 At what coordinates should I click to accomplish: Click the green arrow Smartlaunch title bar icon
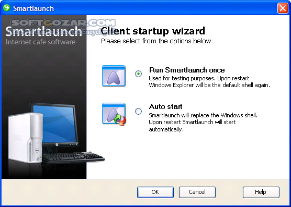(x=7, y=8)
